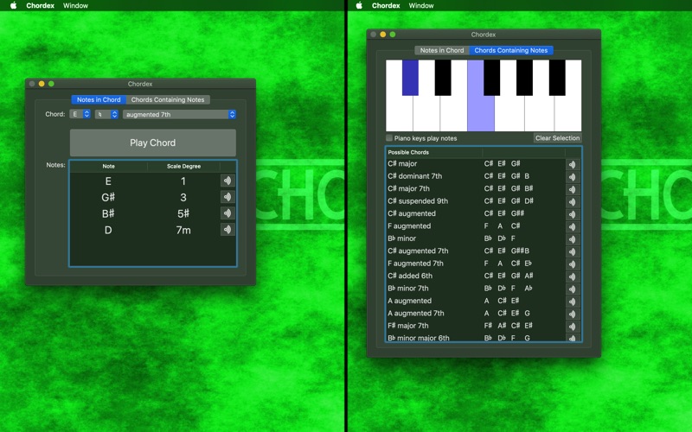Play the B♭ minor speaker icon

tap(573, 239)
